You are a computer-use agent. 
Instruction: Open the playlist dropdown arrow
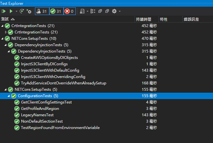(x=88, y=11)
